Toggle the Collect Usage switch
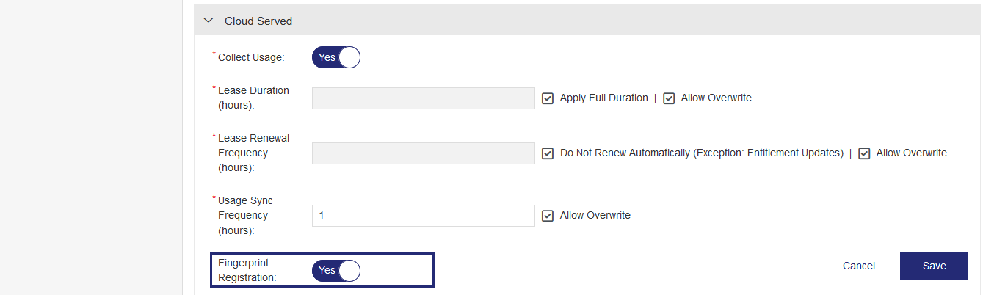The image size is (983, 295). pos(336,57)
